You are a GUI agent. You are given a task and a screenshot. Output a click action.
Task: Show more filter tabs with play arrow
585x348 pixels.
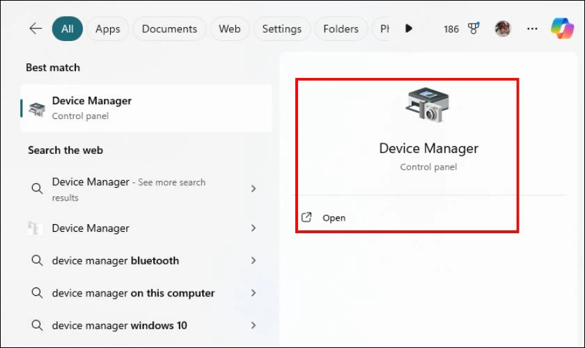[x=409, y=29]
